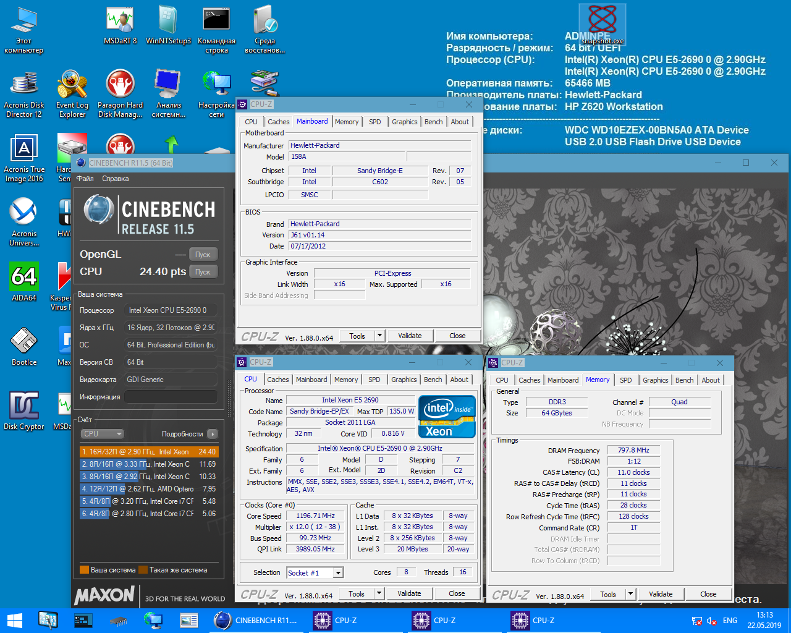The width and height of the screenshot is (791, 633).
Task: Open Tools dropdown arrow in Mainboard CPU-Z window
Action: point(380,336)
